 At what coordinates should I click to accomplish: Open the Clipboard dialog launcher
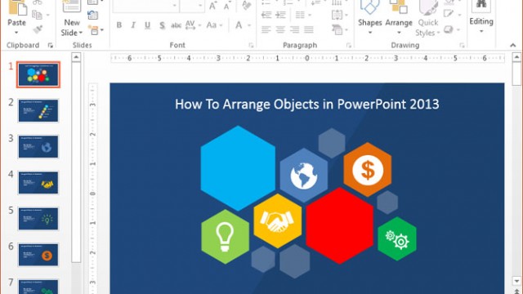click(x=51, y=46)
